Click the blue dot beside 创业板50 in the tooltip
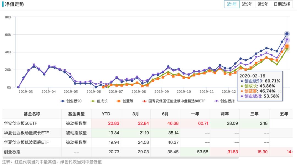This screenshot has height=166, width=297. point(241,81)
